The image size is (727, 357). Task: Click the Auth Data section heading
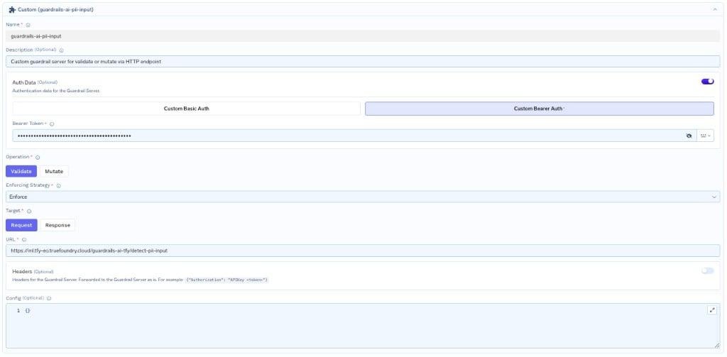point(24,82)
